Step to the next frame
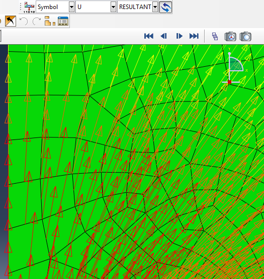The image size is (264, 279). (x=179, y=36)
